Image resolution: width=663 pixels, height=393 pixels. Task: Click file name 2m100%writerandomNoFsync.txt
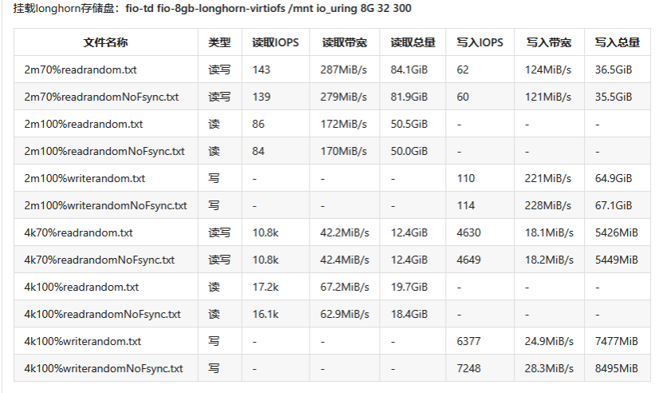[x=105, y=205]
